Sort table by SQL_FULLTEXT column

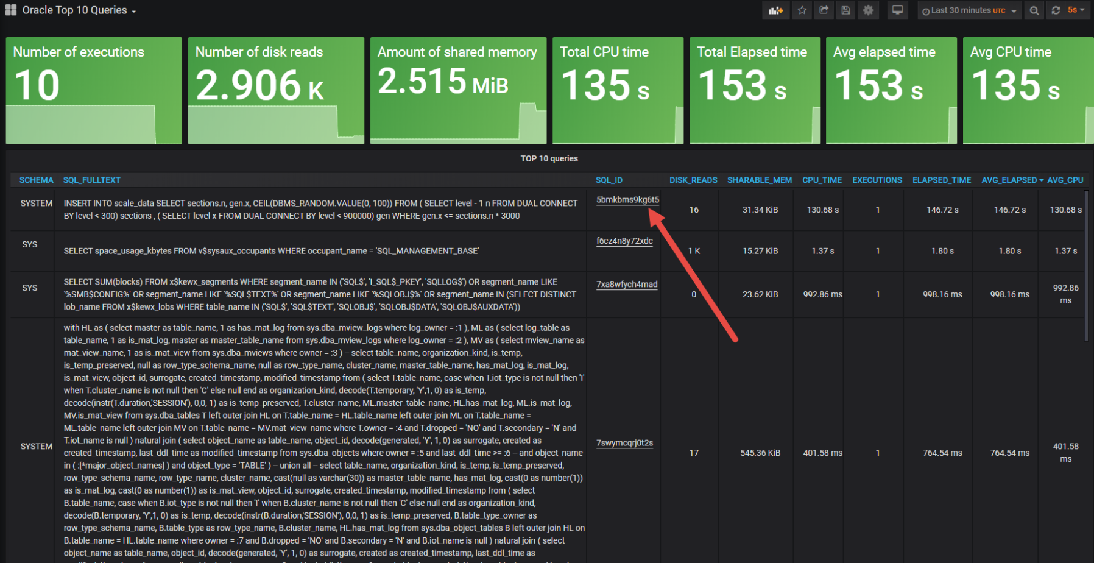pyautogui.click(x=91, y=180)
